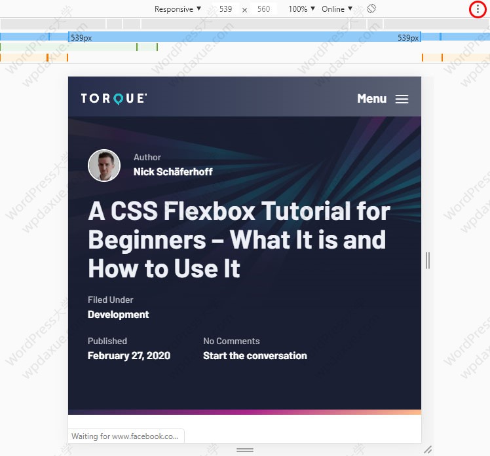Click the orange media query bar on the left
This screenshot has height=456, width=490.
(x=34, y=58)
